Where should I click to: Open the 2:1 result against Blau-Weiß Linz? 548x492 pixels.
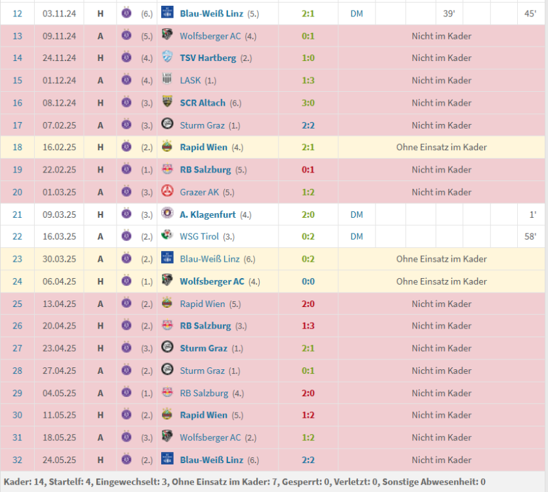tap(308, 13)
